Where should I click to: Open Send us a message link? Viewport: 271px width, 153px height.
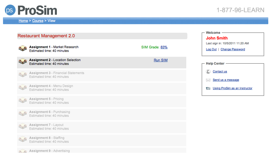pos(226,80)
